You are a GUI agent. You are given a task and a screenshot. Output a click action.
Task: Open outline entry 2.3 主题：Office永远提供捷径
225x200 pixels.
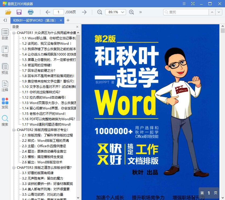point(44,146)
